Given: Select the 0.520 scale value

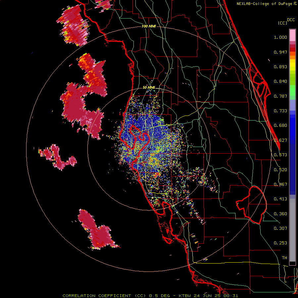Looking at the screenshot, I should pyautogui.click(x=280, y=170).
